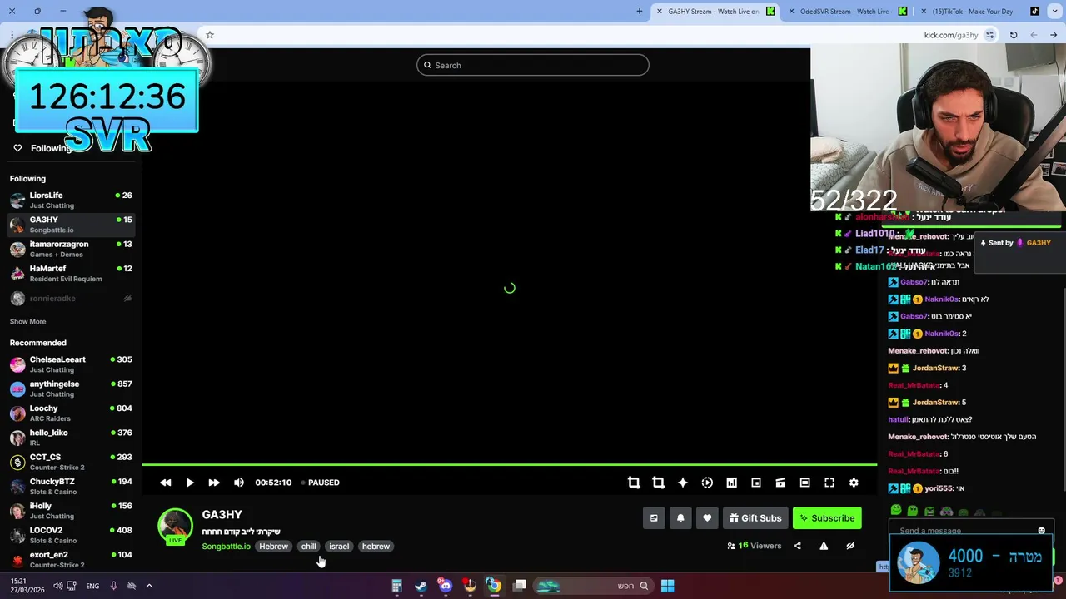The height and width of the screenshot is (599, 1066).
Task: Click the Kick search field
Action: click(533, 65)
